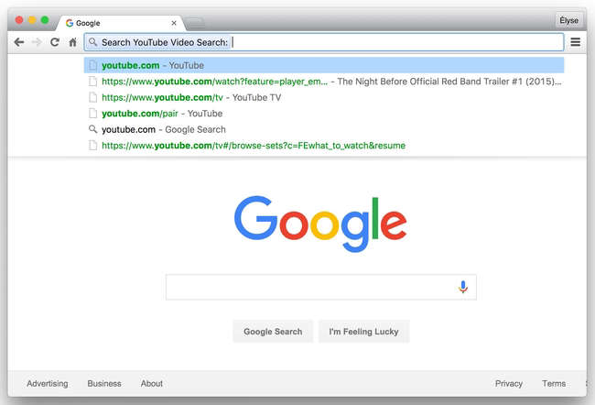Open the Chrome hamburger menu
Image resolution: width=595 pixels, height=405 pixels.
pos(575,42)
